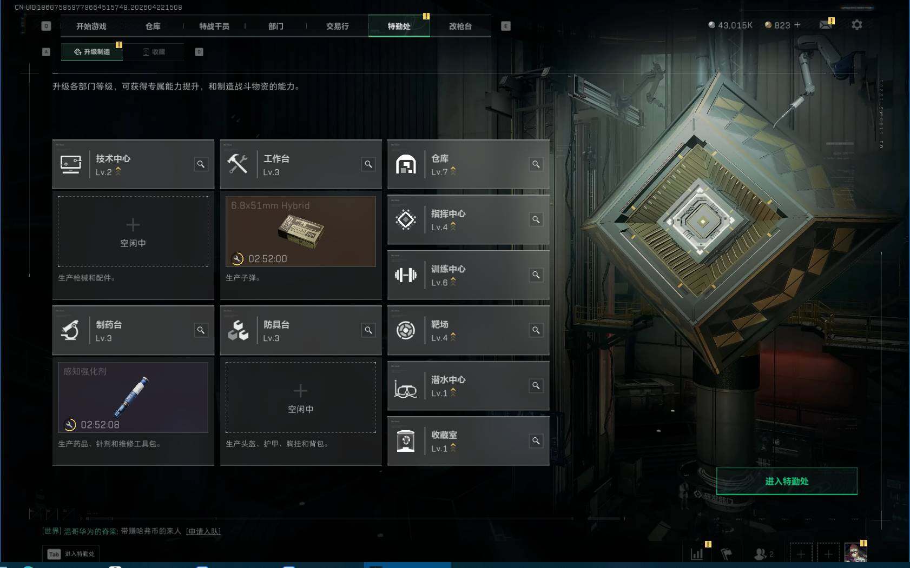Inspect 仓库 with its magnifier icon
The image size is (910, 568).
point(536,164)
